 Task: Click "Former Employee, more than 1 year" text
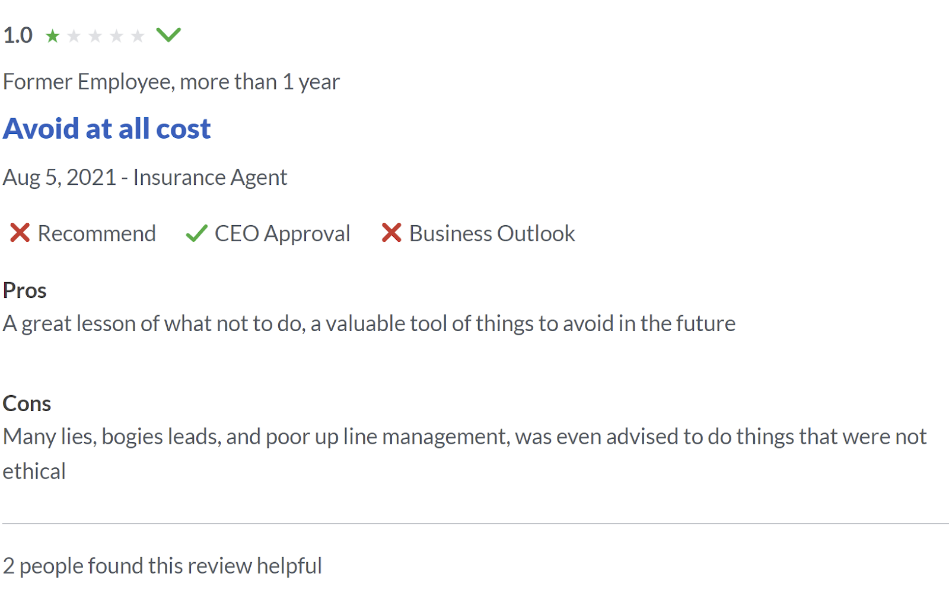tap(171, 82)
